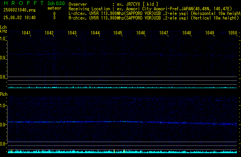Viewport: 241px width, 157px height.
Task: Click the R-ch UV5R antenna description line
Action: (154, 18)
